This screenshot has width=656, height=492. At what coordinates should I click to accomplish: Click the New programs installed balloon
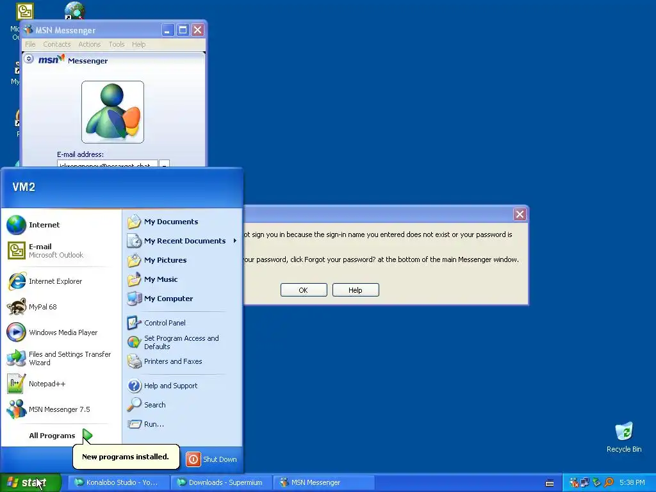[126, 457]
